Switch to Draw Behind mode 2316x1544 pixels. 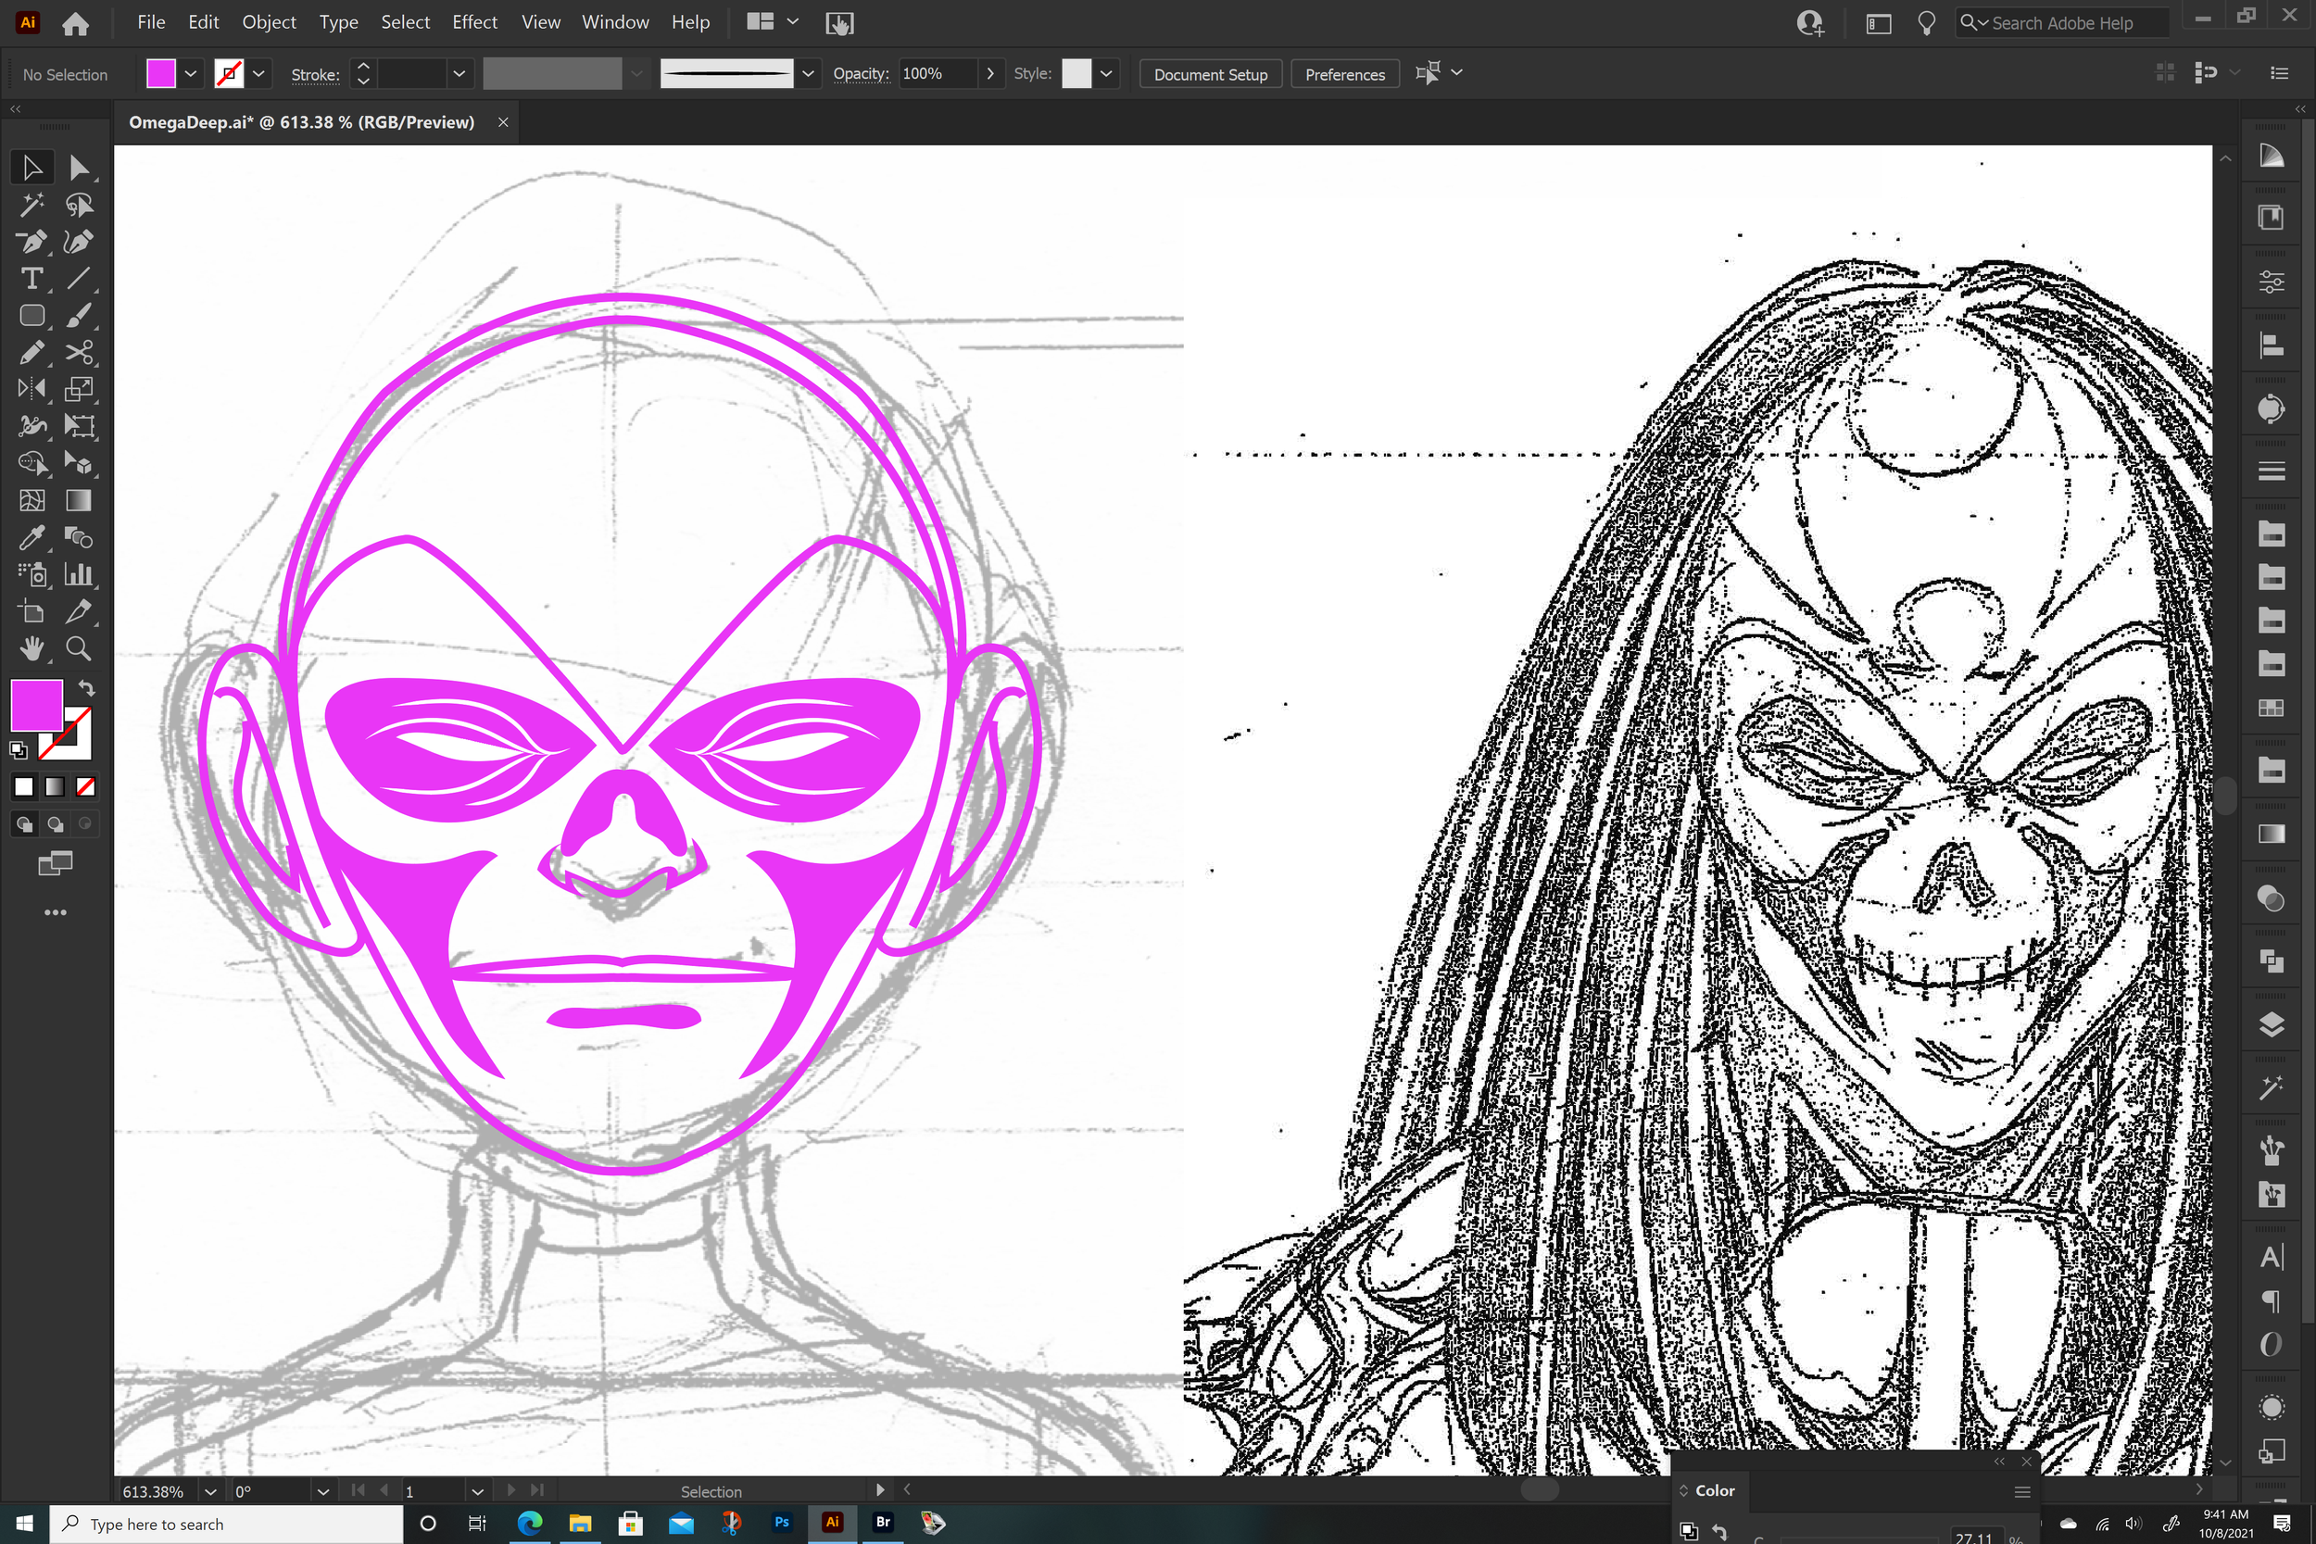tap(56, 824)
